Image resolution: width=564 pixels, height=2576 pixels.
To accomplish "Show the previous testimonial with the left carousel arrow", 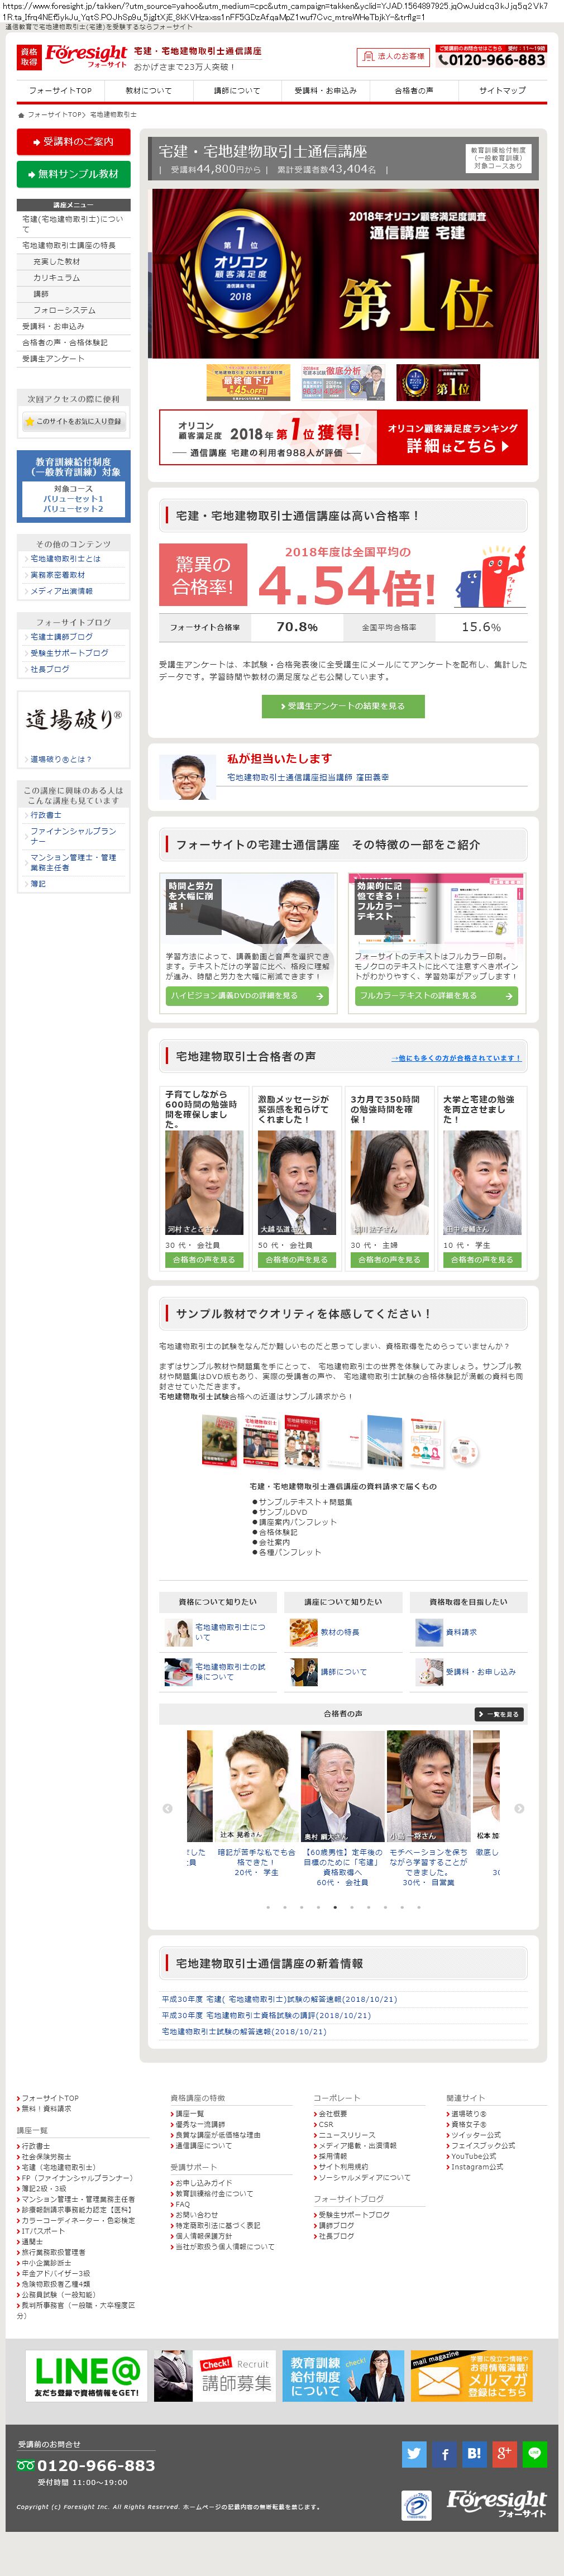I will coord(167,1808).
